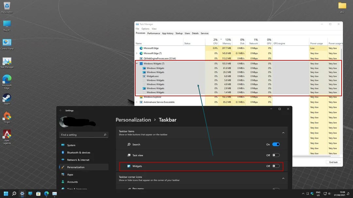The height and width of the screenshot is (198, 353).
Task: Sort by the Power usage column
Action: pos(318,41)
